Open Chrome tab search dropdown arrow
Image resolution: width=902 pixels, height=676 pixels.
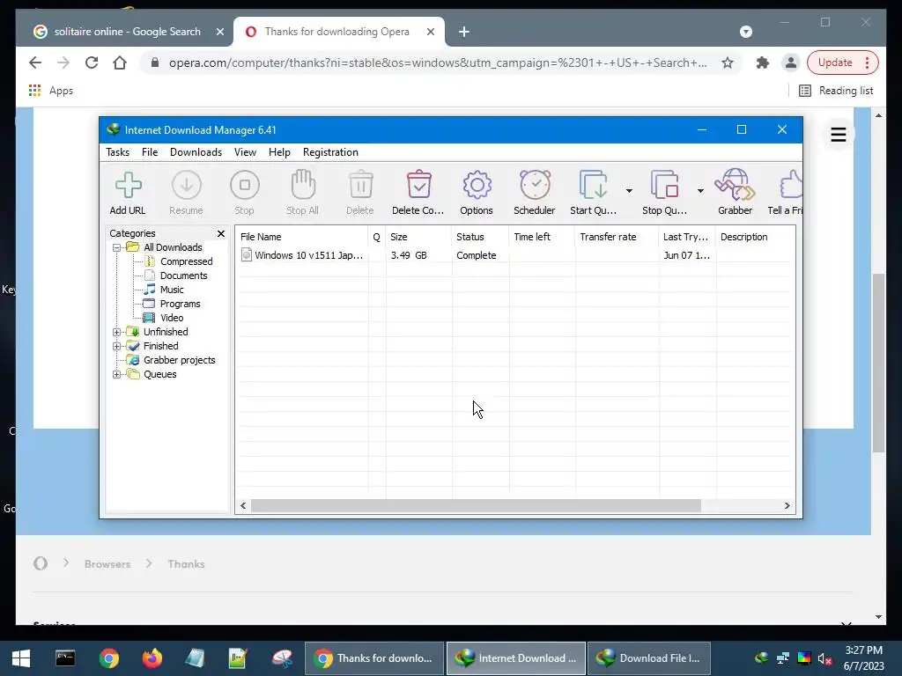click(746, 32)
